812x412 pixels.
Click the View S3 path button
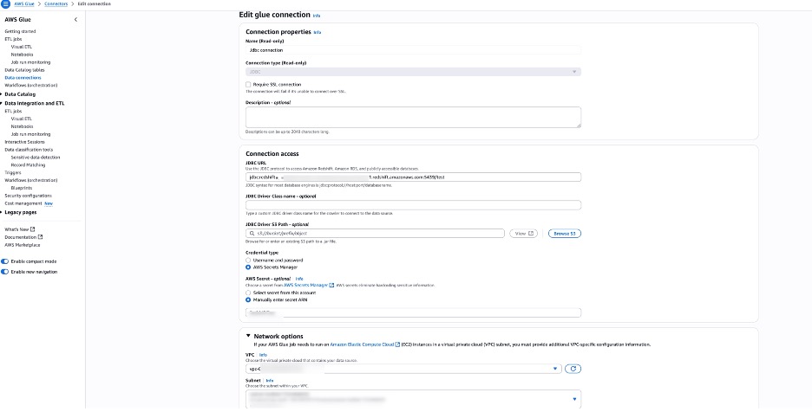525,233
